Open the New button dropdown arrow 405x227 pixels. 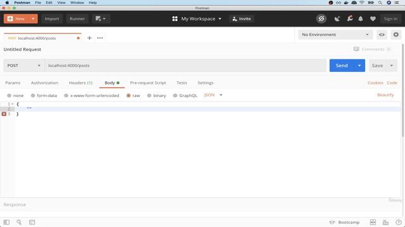pos(33,19)
